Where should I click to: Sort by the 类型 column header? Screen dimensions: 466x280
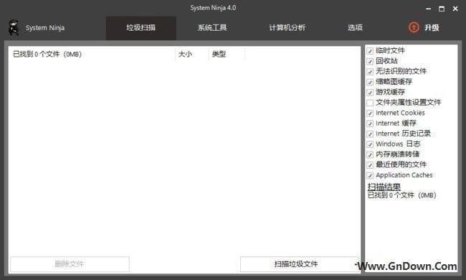[x=227, y=54]
